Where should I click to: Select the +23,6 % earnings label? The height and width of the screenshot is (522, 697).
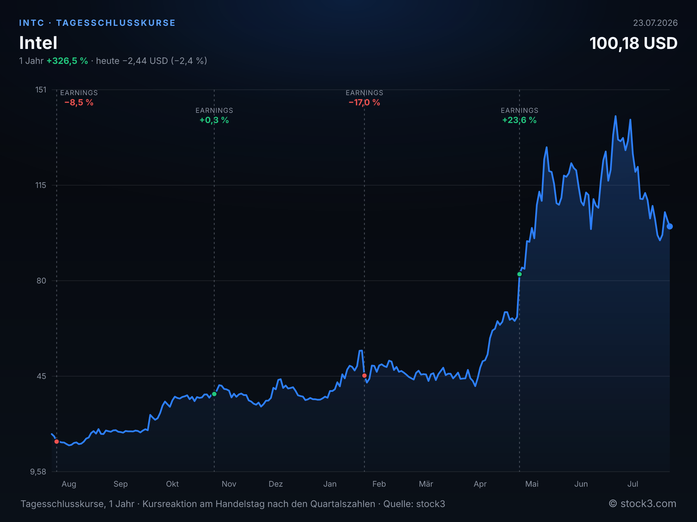point(519,120)
